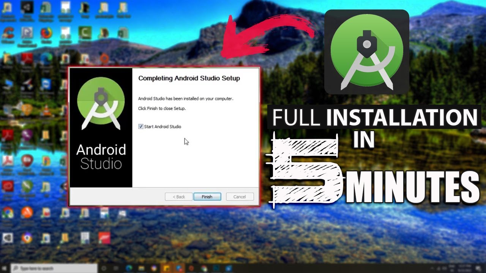
Task: Click the Finish button in setup
Action: pyautogui.click(x=207, y=197)
